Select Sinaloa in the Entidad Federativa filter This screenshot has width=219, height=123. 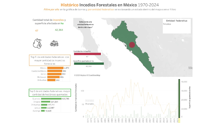tap(167, 24)
